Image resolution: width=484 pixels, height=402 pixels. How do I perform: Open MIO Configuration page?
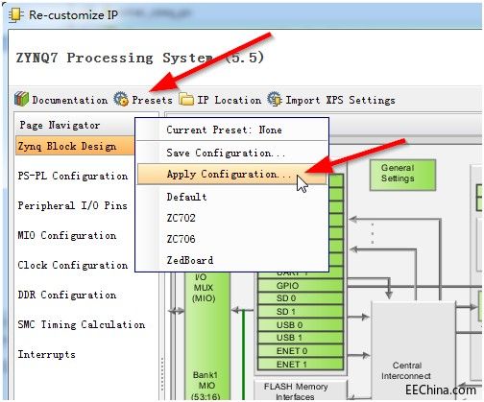click(x=67, y=236)
